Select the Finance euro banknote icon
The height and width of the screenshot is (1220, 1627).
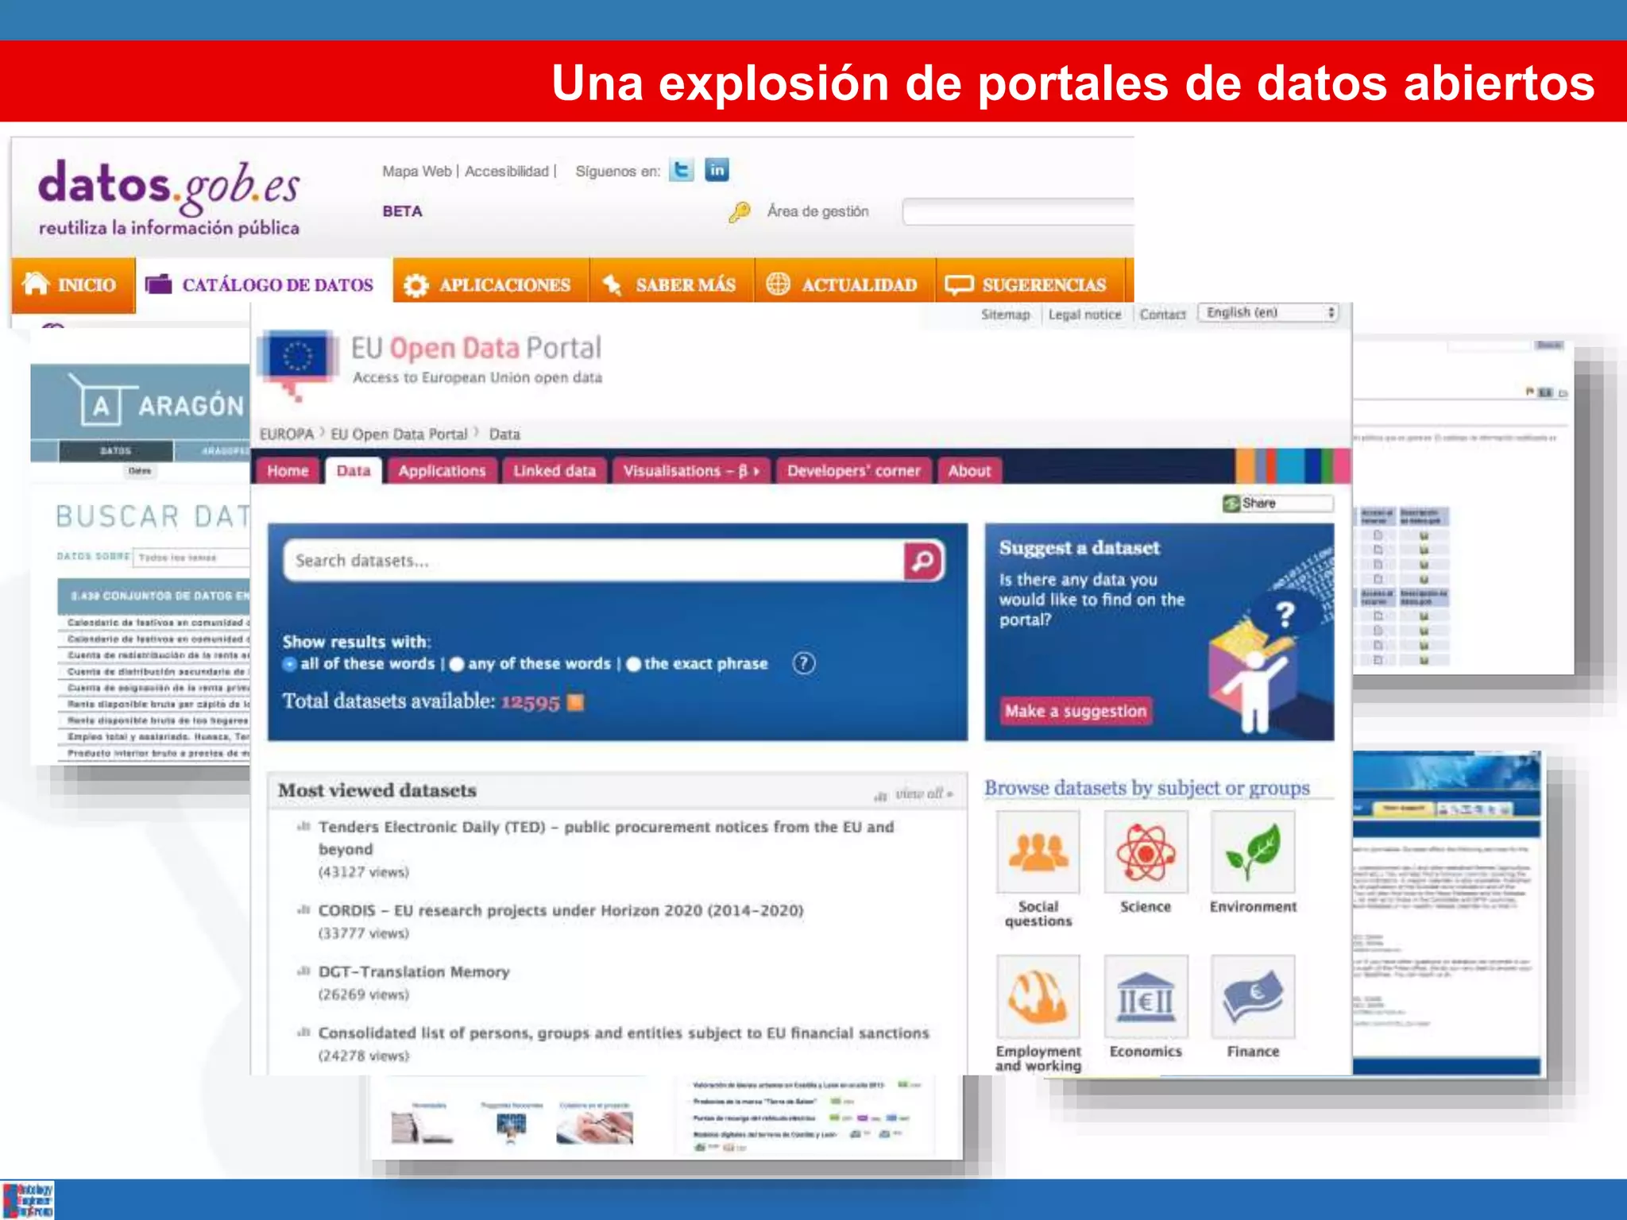coord(1253,997)
